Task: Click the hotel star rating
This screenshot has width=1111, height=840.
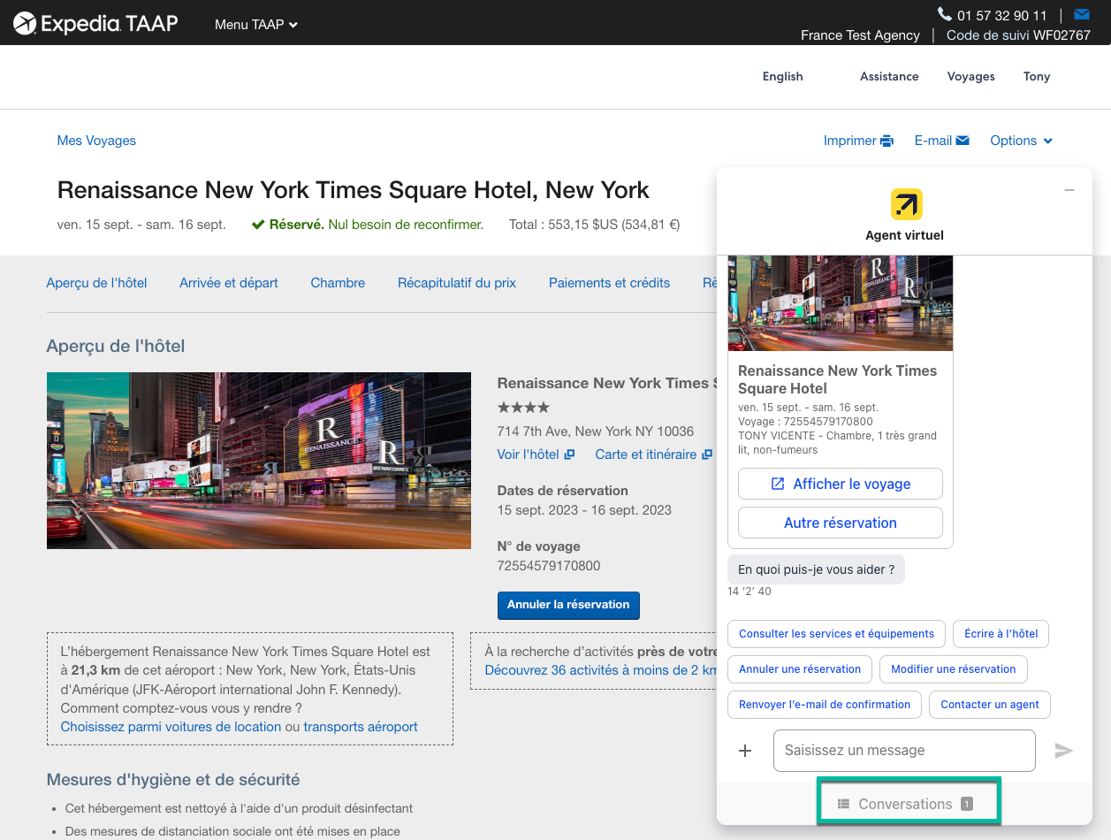Action: (x=523, y=408)
